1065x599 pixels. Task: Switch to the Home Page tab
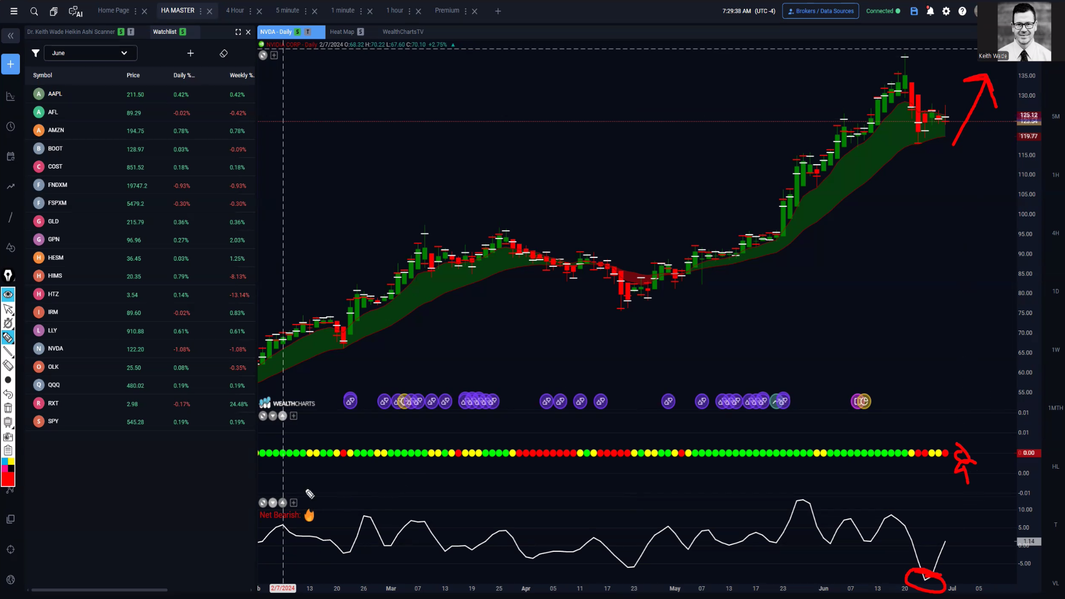click(113, 11)
